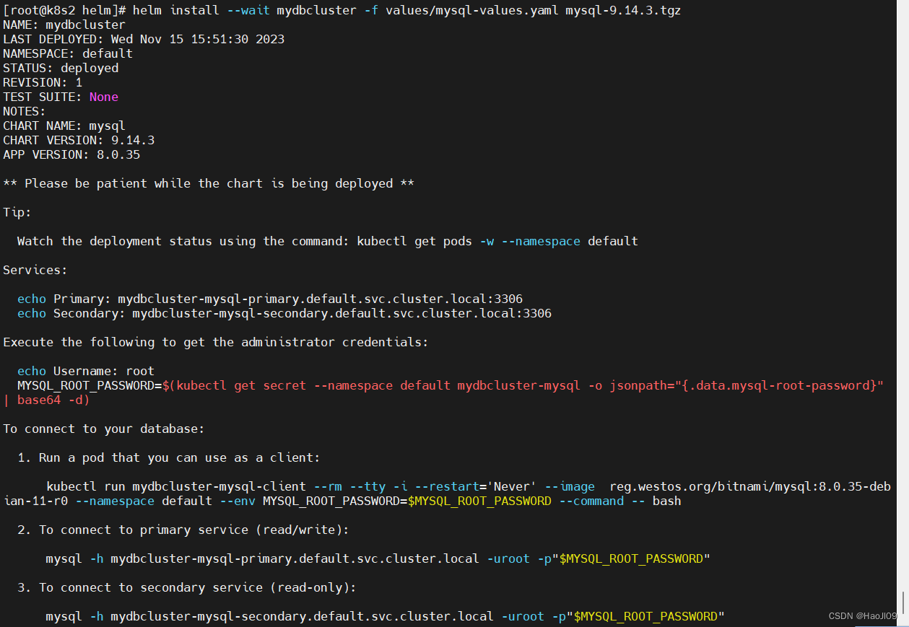
Task: Click the 'echo Username: root' line
Action: tap(86, 371)
